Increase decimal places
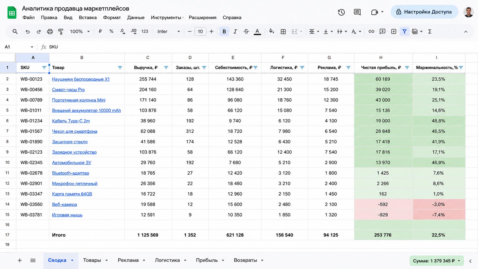 [x=134, y=31]
